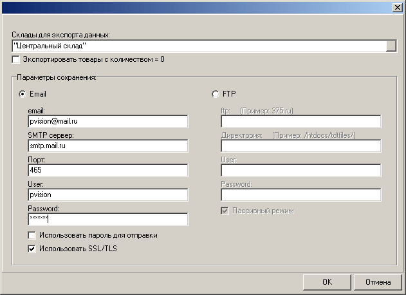The width and height of the screenshot is (406, 295).
Task: Click the Email User field "pvision"
Action: point(107,195)
